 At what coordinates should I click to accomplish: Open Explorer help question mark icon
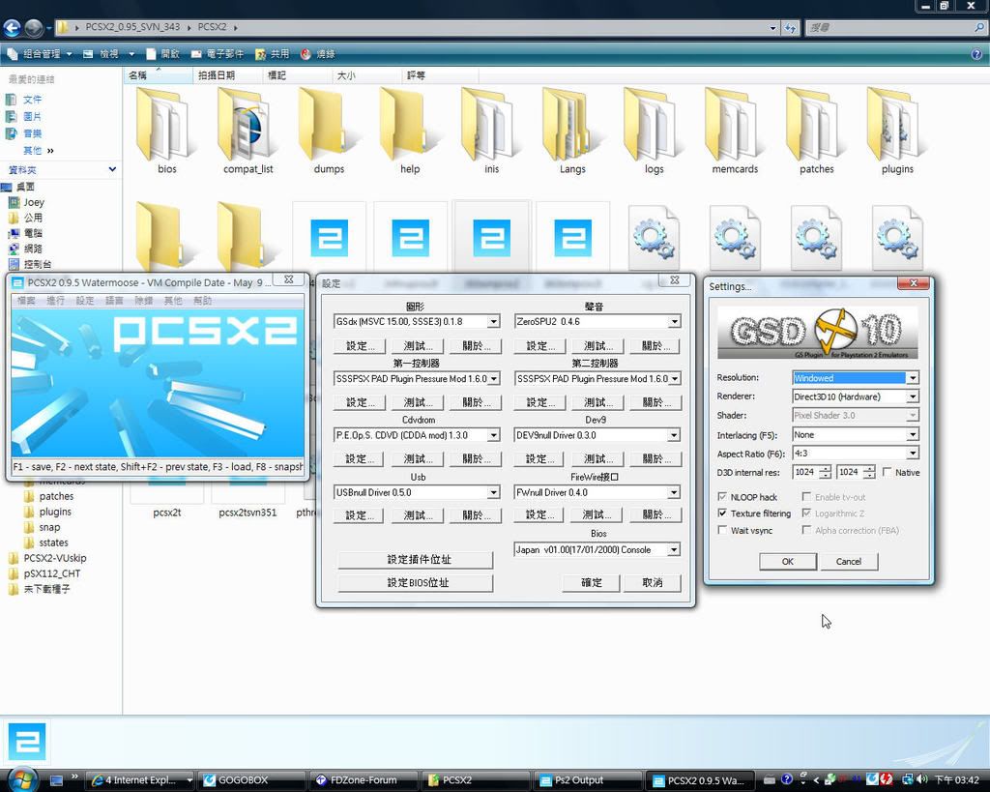pos(976,54)
